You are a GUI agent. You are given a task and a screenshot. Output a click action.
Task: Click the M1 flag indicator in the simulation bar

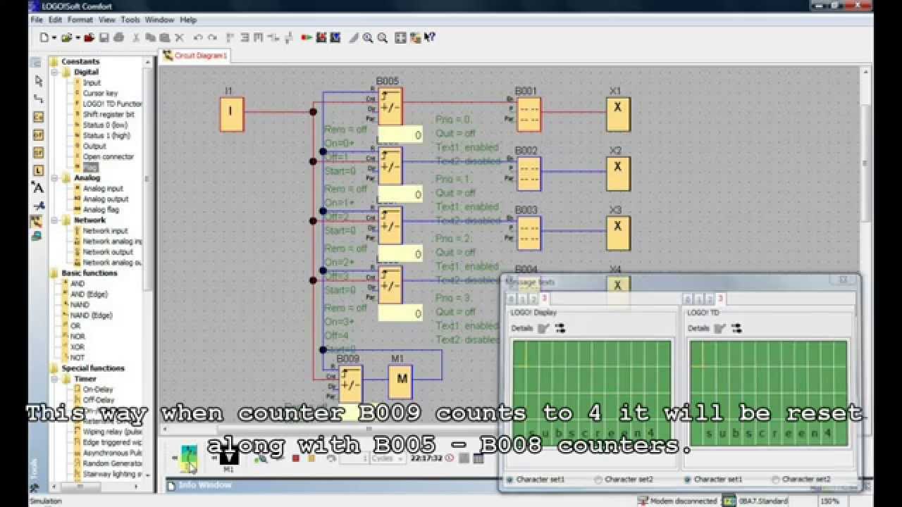(229, 456)
